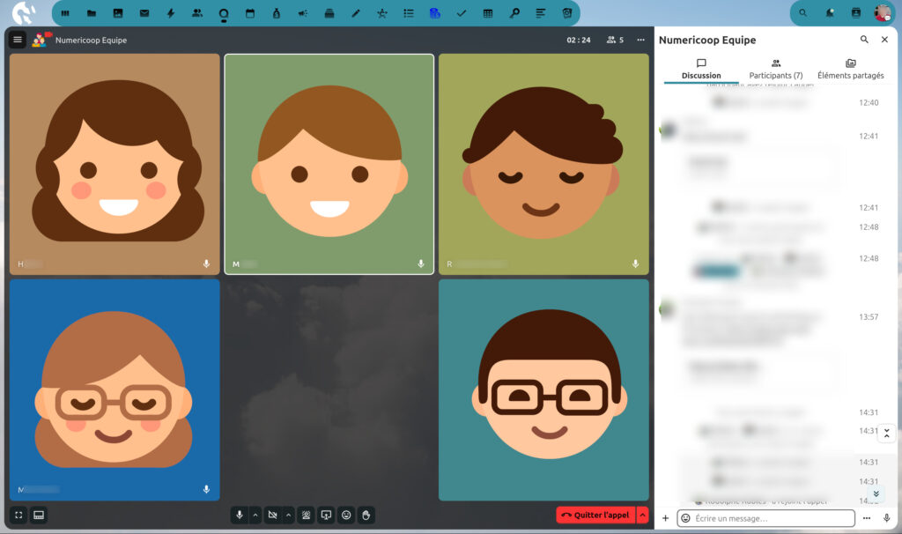
Task: Click the Numericoop Equipe conversation avatar
Action: (x=40, y=40)
